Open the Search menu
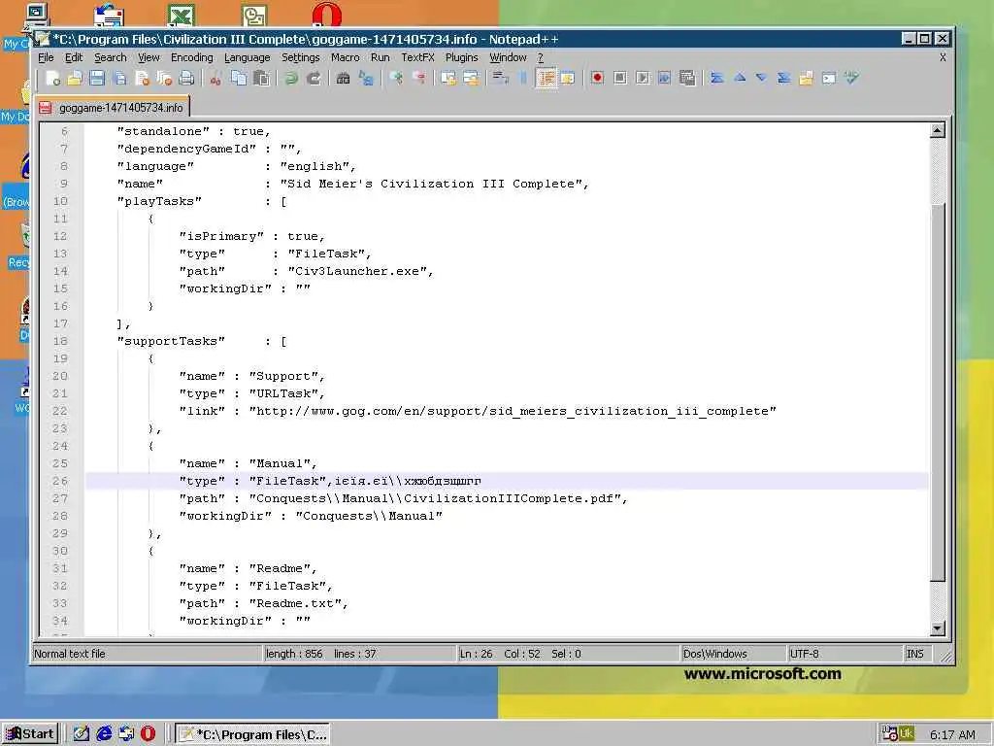 [111, 57]
